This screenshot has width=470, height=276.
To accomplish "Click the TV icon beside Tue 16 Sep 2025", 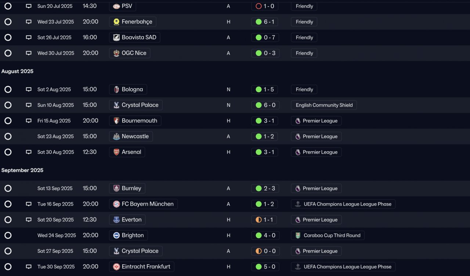I will [29, 204].
